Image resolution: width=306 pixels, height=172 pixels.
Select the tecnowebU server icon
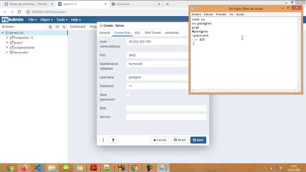[11, 53]
